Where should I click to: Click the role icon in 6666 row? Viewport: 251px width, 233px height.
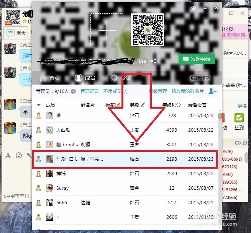click(38, 203)
